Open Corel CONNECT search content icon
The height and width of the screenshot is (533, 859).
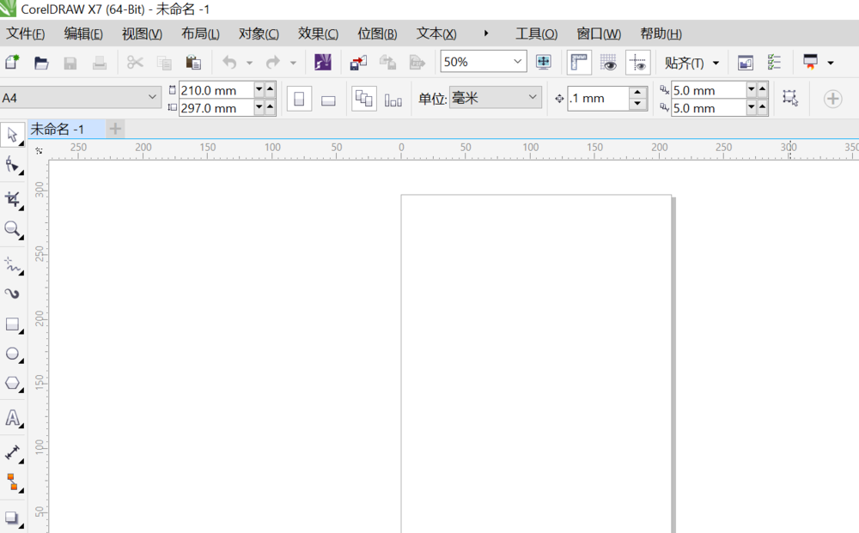(323, 62)
